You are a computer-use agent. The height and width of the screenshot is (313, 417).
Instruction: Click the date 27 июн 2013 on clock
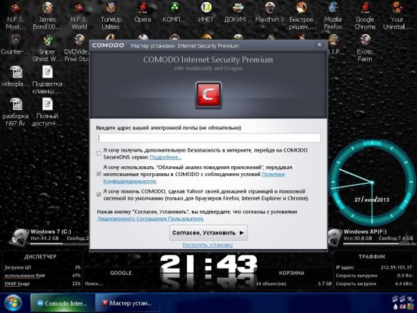click(x=372, y=200)
